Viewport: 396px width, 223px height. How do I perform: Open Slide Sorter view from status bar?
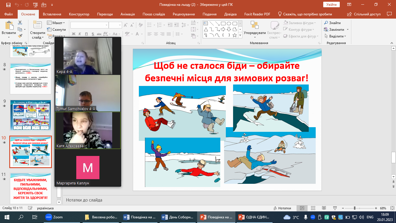pyautogui.click(x=313, y=208)
